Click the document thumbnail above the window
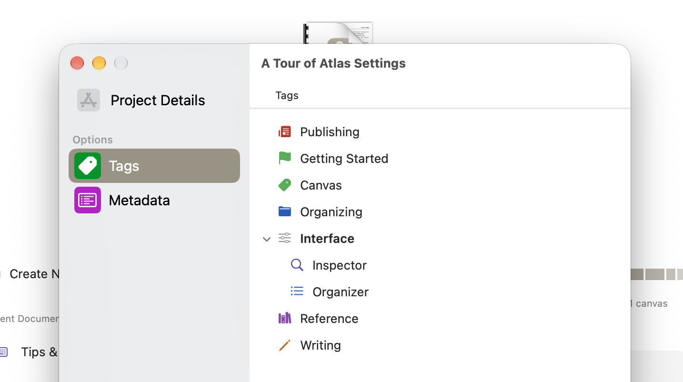Screen dimensions: 683x382 [x=338, y=33]
